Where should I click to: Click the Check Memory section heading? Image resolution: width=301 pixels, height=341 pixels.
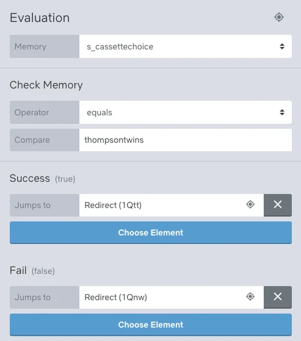pyautogui.click(x=46, y=85)
